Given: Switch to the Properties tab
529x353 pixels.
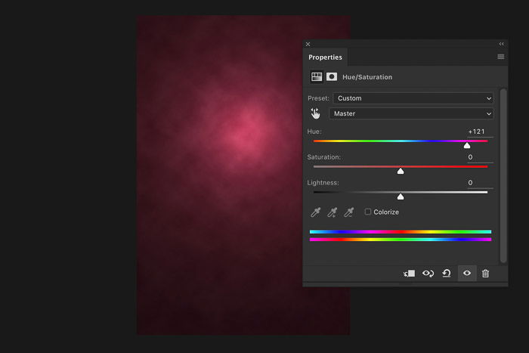Looking at the screenshot, I should (x=325, y=57).
